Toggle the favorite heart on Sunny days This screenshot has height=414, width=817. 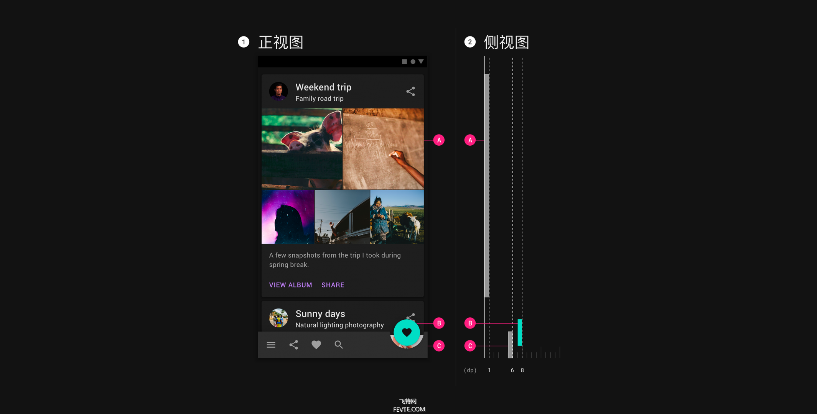pyautogui.click(x=407, y=332)
